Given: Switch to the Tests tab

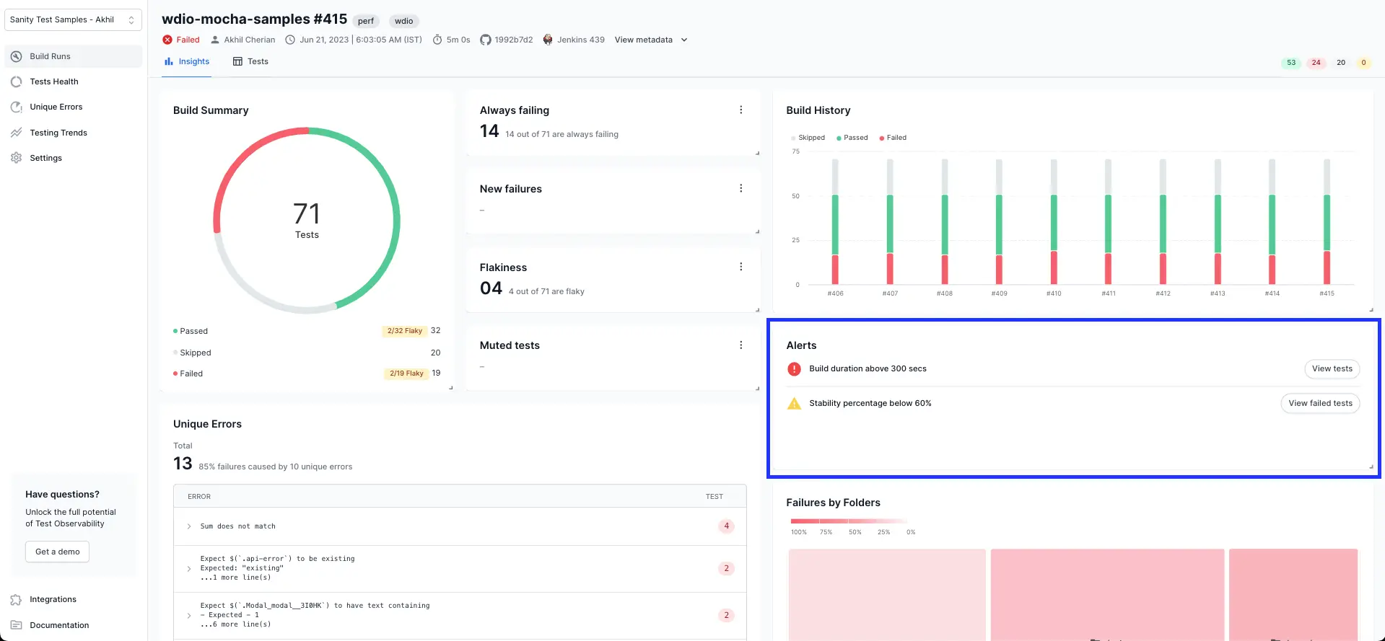Looking at the screenshot, I should (x=250, y=61).
